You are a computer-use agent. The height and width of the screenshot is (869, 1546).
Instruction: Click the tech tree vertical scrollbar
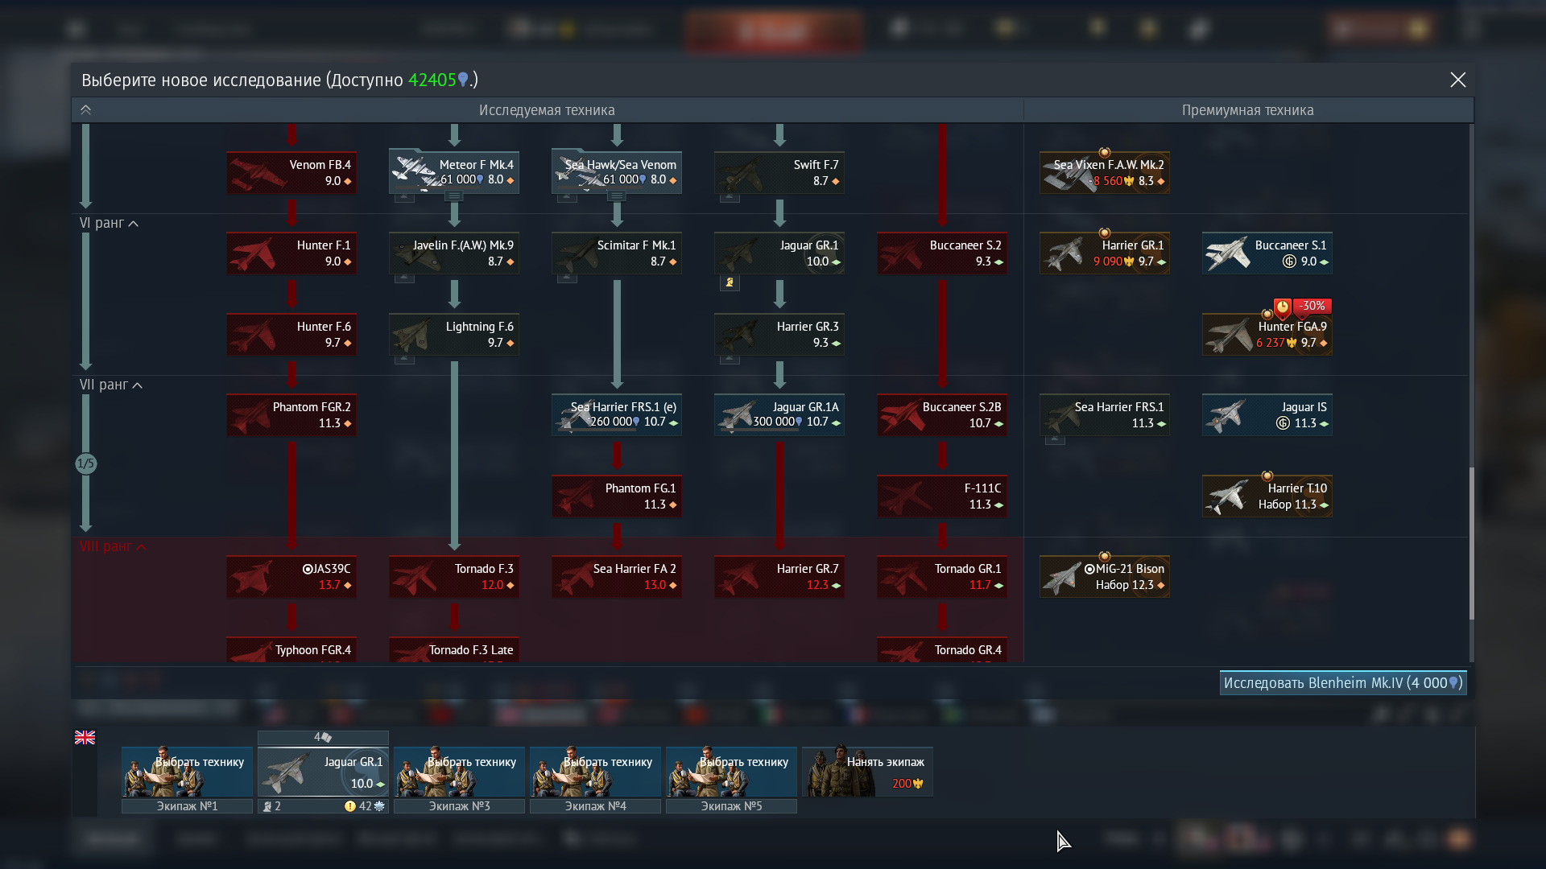1471,543
